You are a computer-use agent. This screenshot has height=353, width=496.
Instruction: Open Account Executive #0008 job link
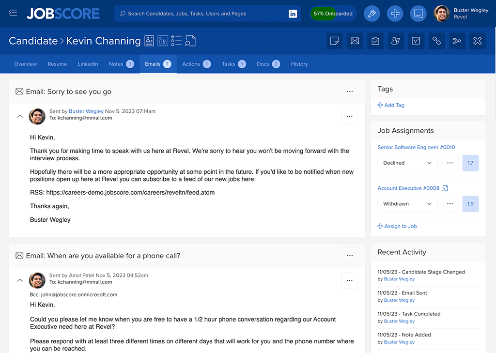point(408,188)
